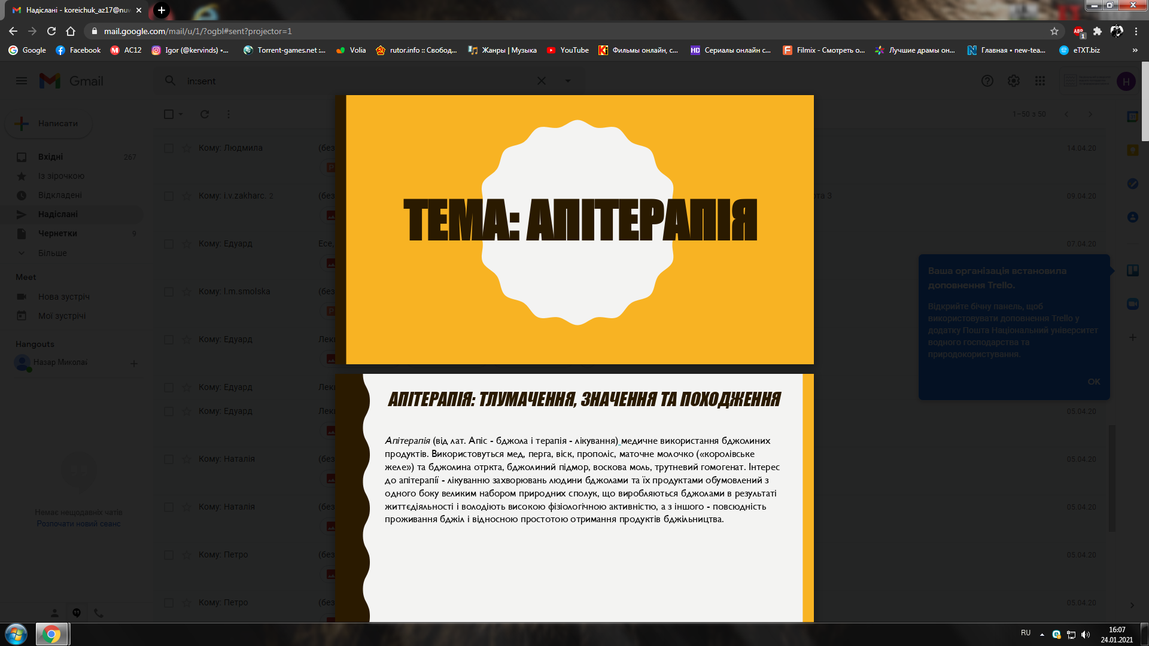Open the Tasks side panel icon
The image size is (1149, 646).
(x=1133, y=184)
